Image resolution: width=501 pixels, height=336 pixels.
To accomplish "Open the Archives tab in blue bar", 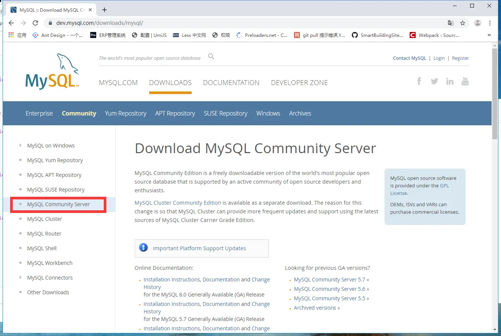I will click(x=300, y=113).
